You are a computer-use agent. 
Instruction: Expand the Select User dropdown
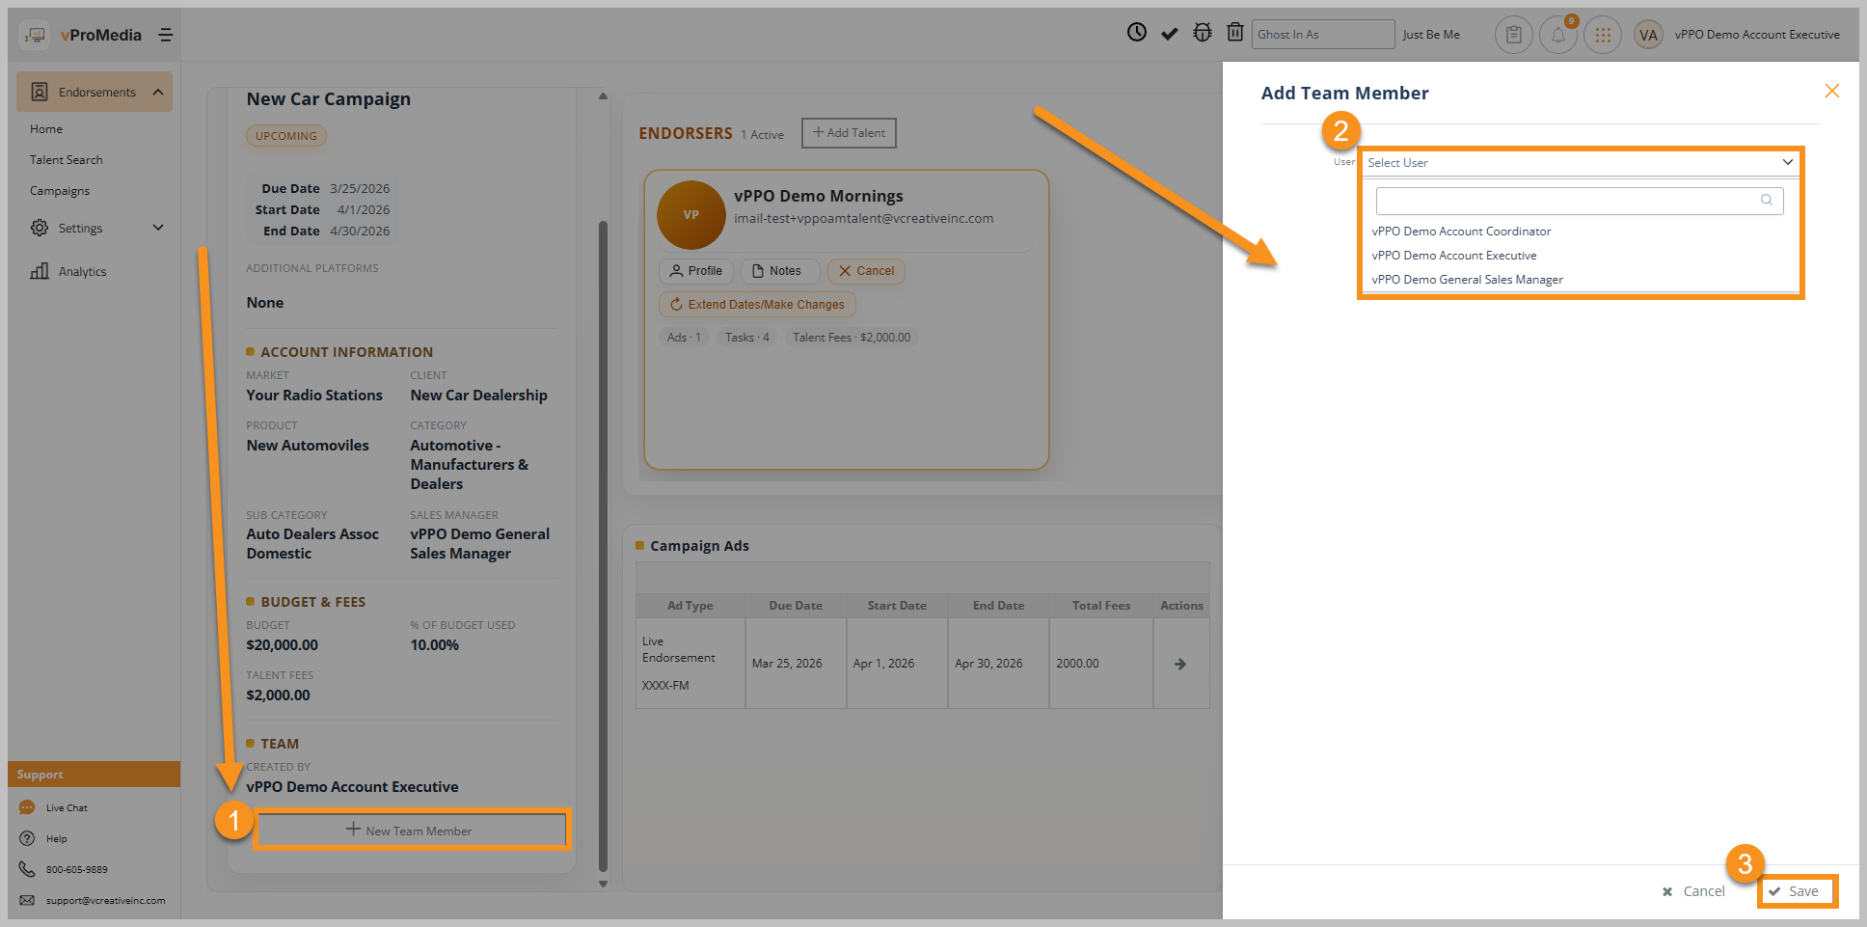[1579, 162]
